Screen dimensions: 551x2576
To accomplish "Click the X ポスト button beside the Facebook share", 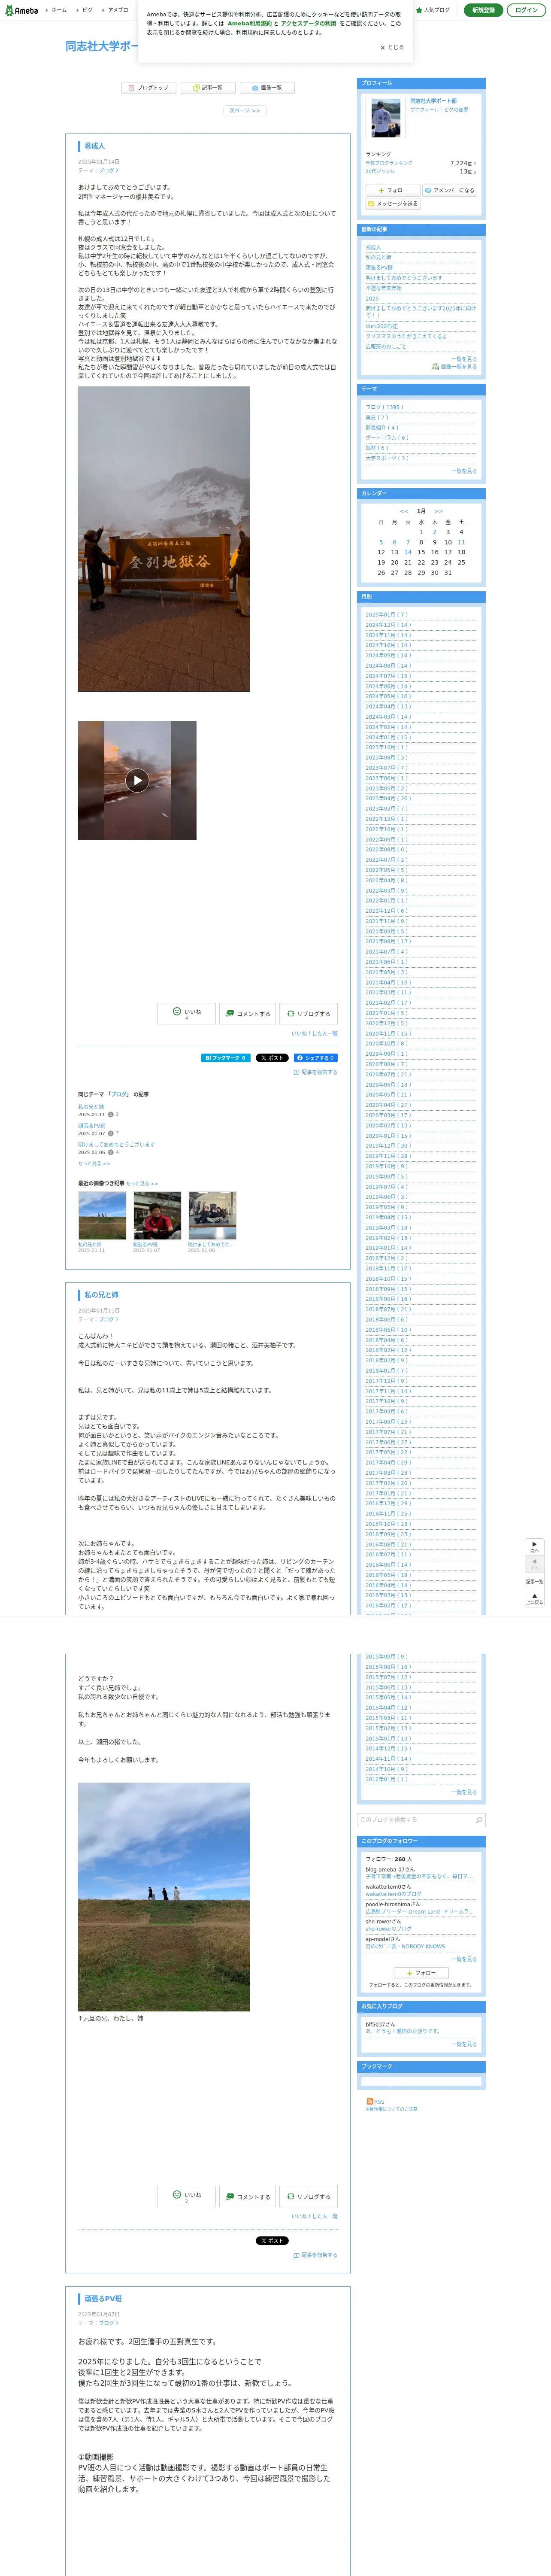I will [x=272, y=1057].
